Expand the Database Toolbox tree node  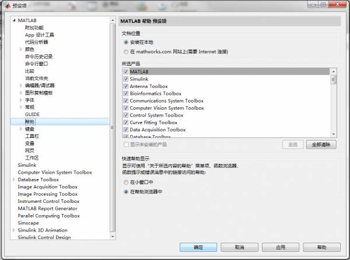tap(14, 180)
